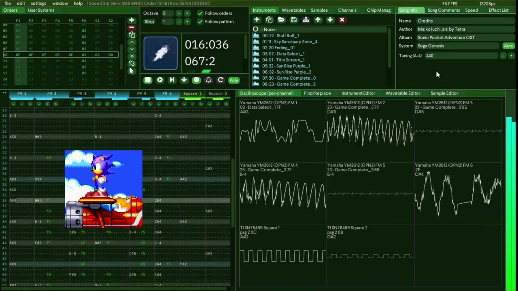Remove the current order with minus icon
Screen dimensions: 518x291
point(132,27)
